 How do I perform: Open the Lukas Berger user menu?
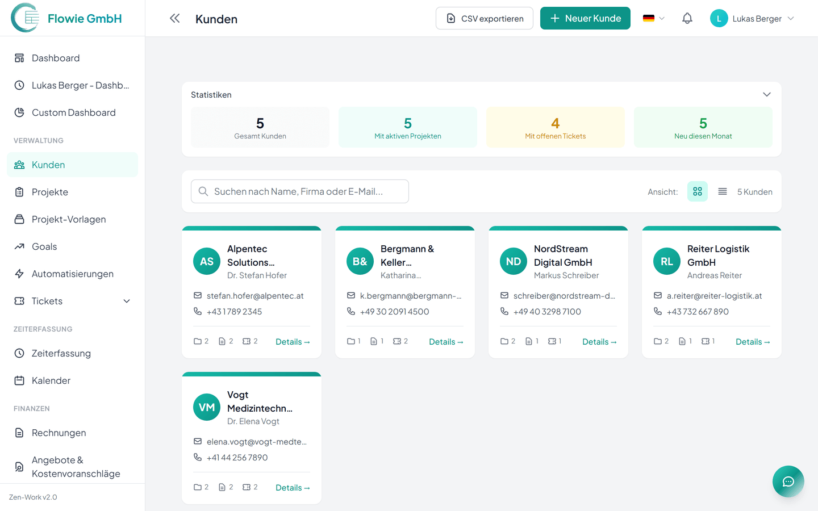tap(752, 19)
